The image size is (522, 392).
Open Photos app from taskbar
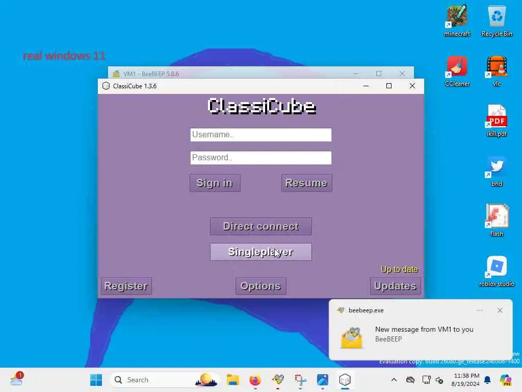point(323,380)
